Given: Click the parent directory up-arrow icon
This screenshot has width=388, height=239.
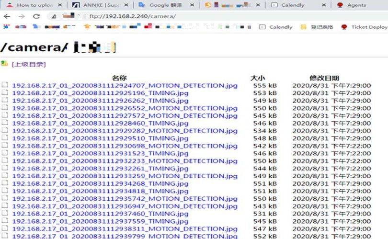Looking at the screenshot, I should pyautogui.click(x=4, y=64).
